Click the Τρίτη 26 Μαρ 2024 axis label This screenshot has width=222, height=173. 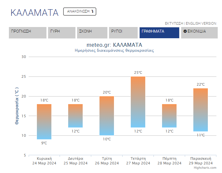(107, 161)
